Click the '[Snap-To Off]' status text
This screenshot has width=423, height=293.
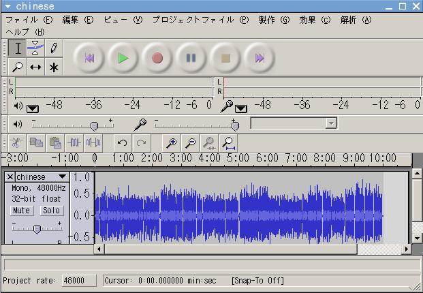point(257,281)
